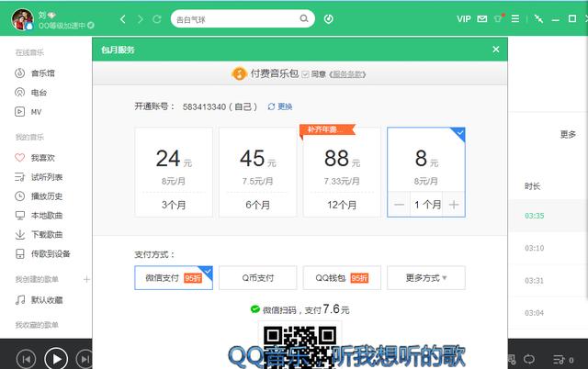Select the song row with 03:10
The width and height of the screenshot is (588, 369).
coord(548,248)
